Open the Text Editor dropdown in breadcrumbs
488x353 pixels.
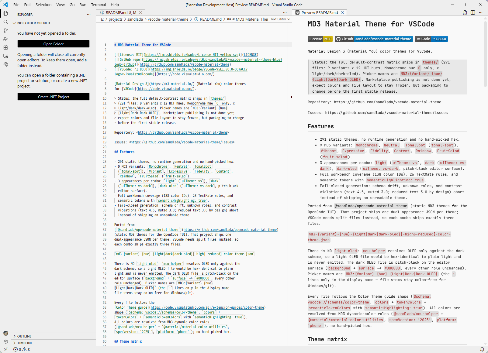[280, 19]
